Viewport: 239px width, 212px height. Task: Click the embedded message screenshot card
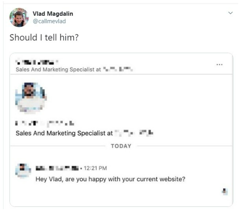pyautogui.click(x=121, y=130)
